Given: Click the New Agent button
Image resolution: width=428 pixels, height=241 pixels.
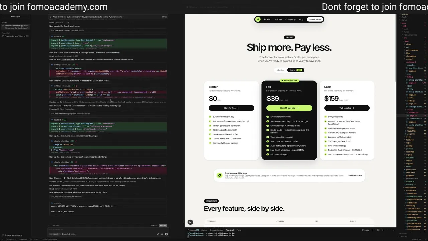Looking at the screenshot, I should tap(16, 17).
